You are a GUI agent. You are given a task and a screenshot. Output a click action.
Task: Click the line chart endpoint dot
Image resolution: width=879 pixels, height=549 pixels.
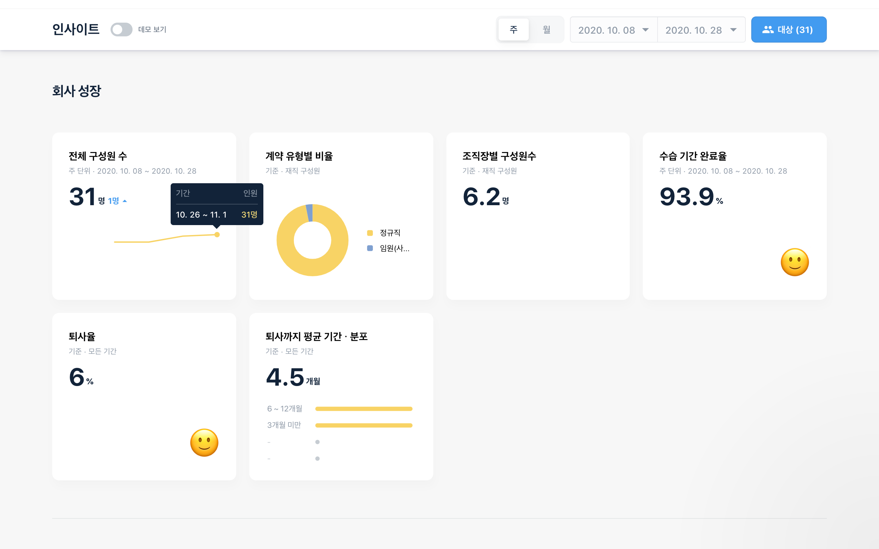[217, 235]
